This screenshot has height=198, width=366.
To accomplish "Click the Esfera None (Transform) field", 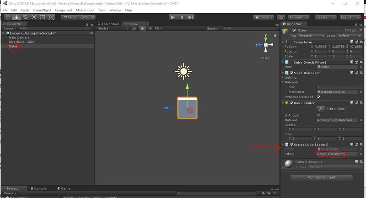I will click(337, 154).
